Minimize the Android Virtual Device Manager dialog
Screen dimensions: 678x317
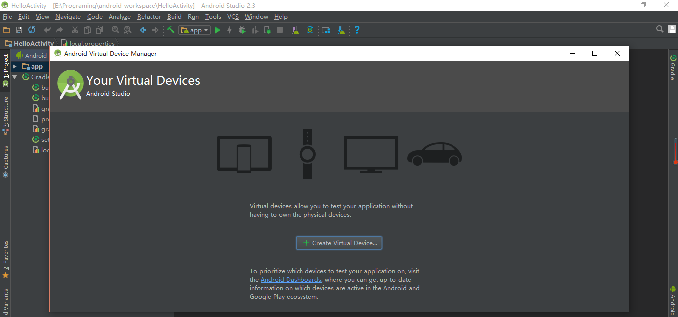(x=572, y=53)
